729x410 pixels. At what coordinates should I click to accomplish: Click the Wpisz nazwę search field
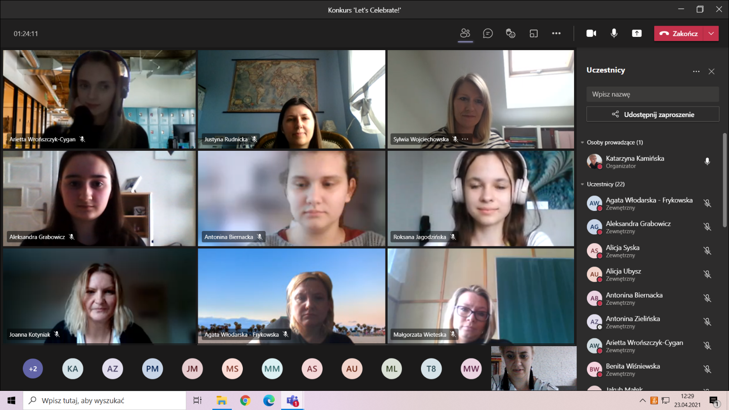(x=652, y=94)
